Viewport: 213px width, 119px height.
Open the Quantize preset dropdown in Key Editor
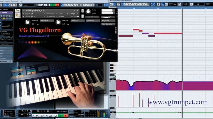(209, 4)
